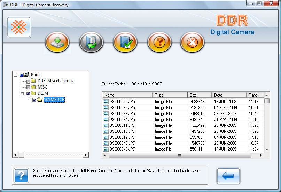
Task: Click the image icon of DSC00034.JPG
Action: [106, 120]
